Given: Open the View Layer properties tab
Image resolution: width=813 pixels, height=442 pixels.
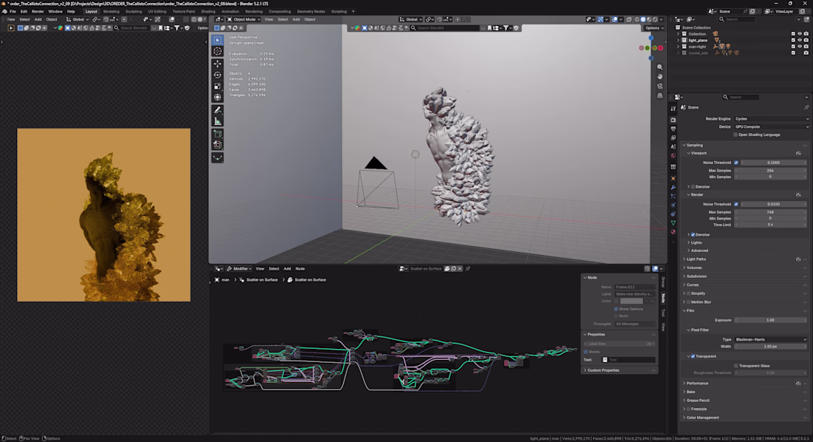Looking at the screenshot, I should point(673,137).
